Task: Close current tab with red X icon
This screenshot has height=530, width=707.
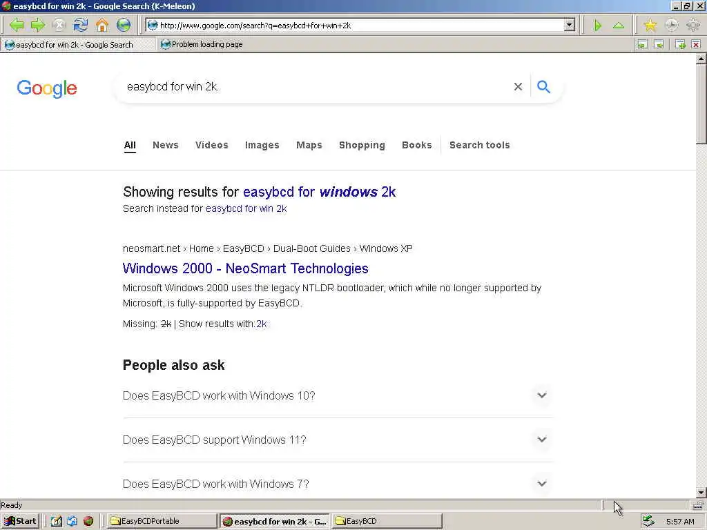Action: (696, 44)
